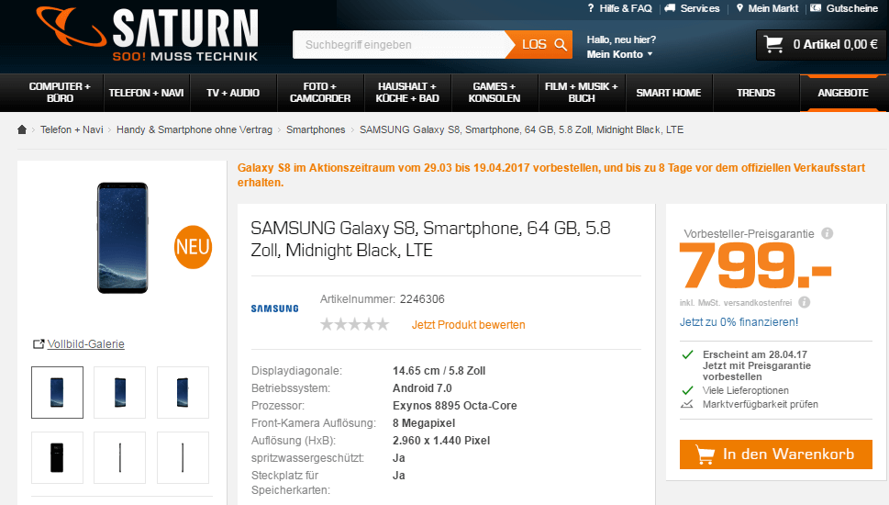This screenshot has width=889, height=505.
Task: Go to Smartphones breadcrumb
Action: [x=316, y=130]
